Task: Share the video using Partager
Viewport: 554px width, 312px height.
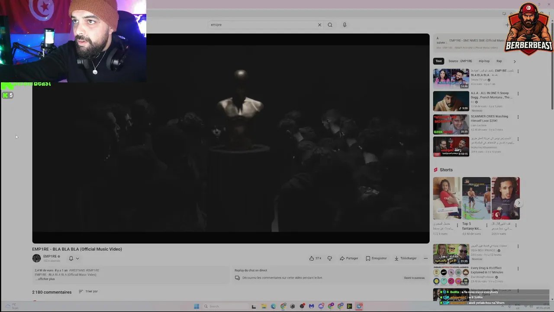Action: point(349,258)
